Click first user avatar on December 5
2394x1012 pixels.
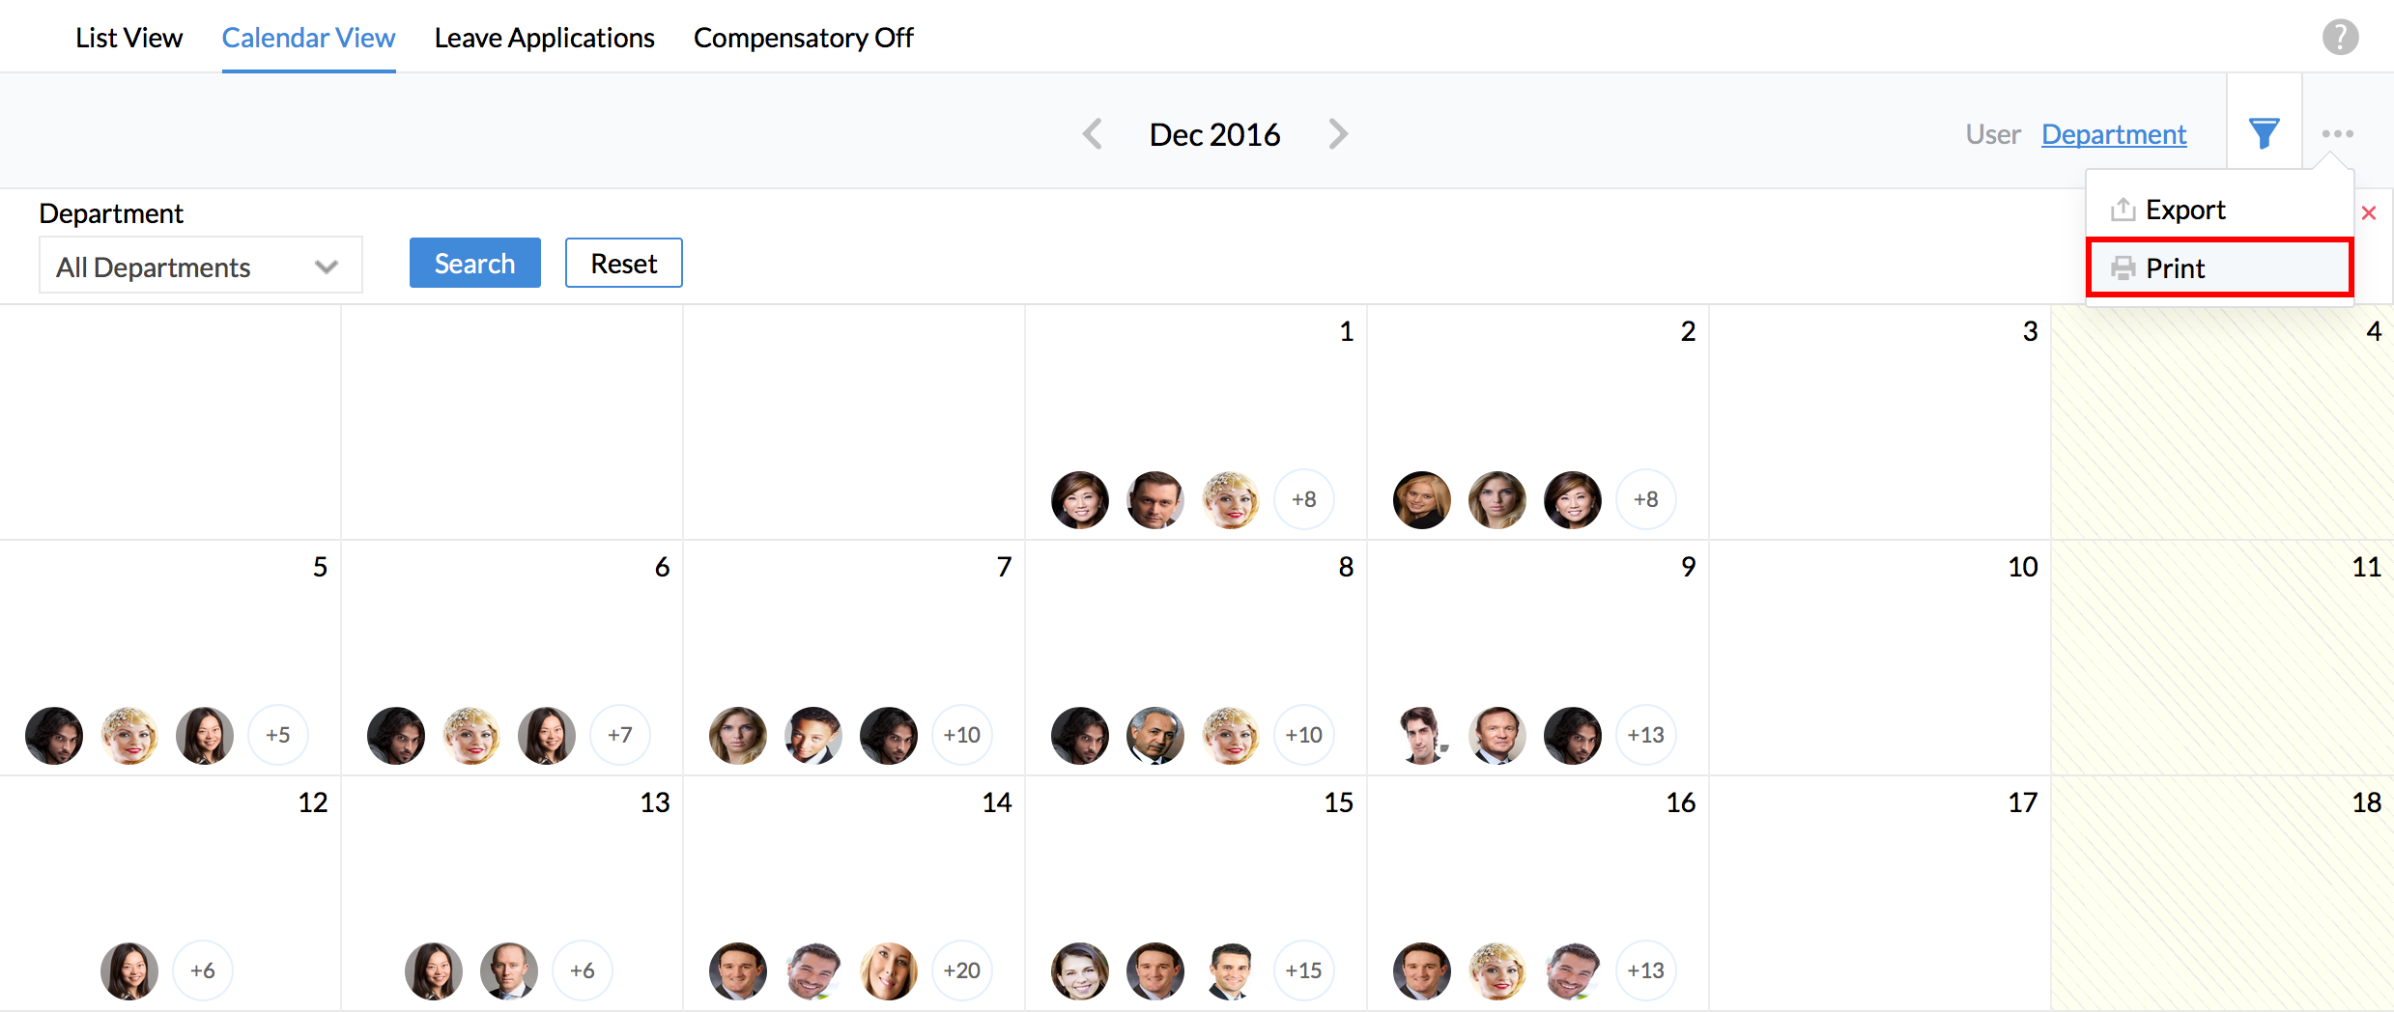click(x=54, y=736)
